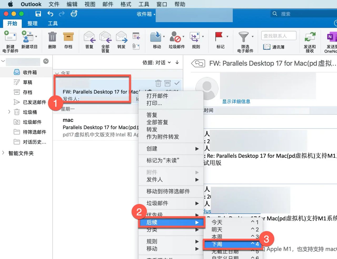Click the 显示详细信息 link

236,101
